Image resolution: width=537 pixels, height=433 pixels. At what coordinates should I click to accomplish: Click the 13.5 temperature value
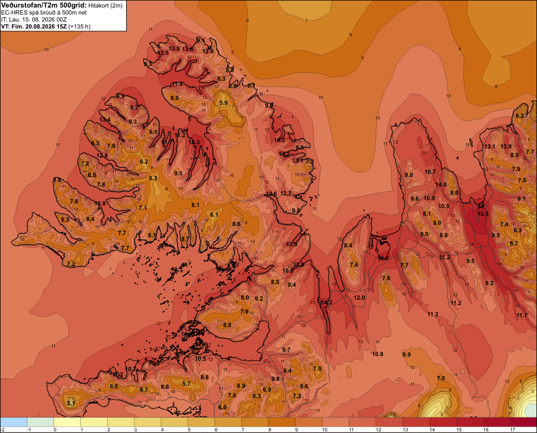click(x=163, y=53)
